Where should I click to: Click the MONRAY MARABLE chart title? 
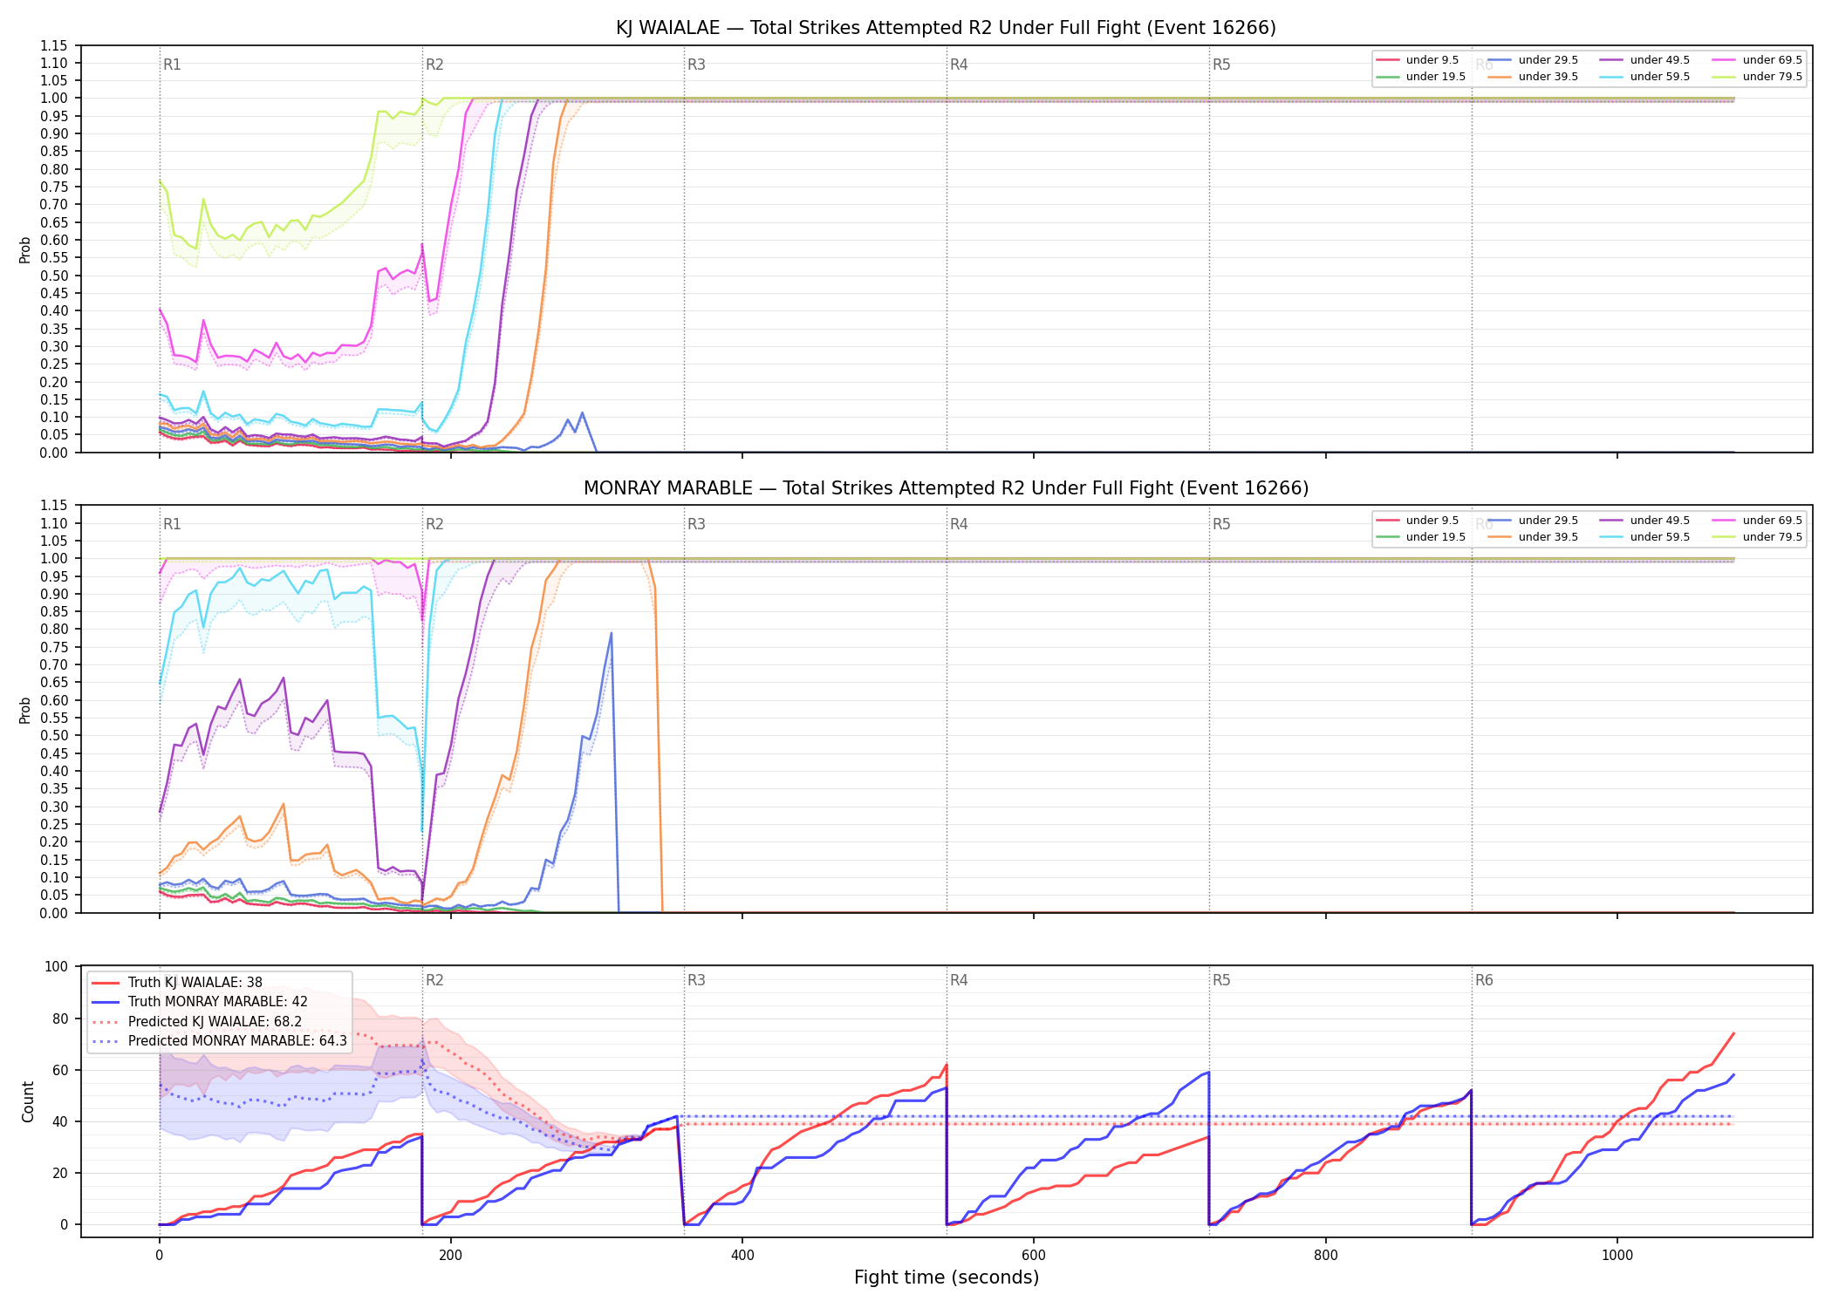pyautogui.click(x=946, y=488)
